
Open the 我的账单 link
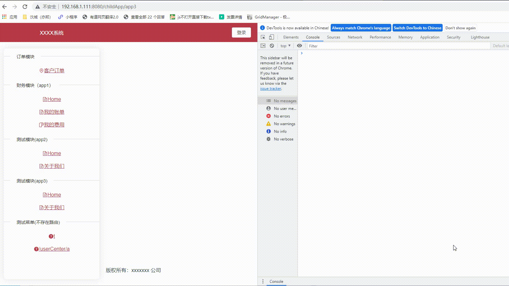tap(52, 112)
